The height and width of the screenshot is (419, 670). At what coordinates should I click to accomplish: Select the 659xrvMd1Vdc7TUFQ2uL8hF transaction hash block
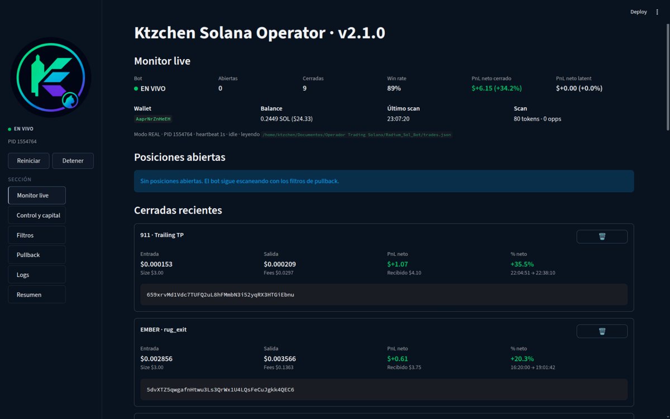pos(384,294)
